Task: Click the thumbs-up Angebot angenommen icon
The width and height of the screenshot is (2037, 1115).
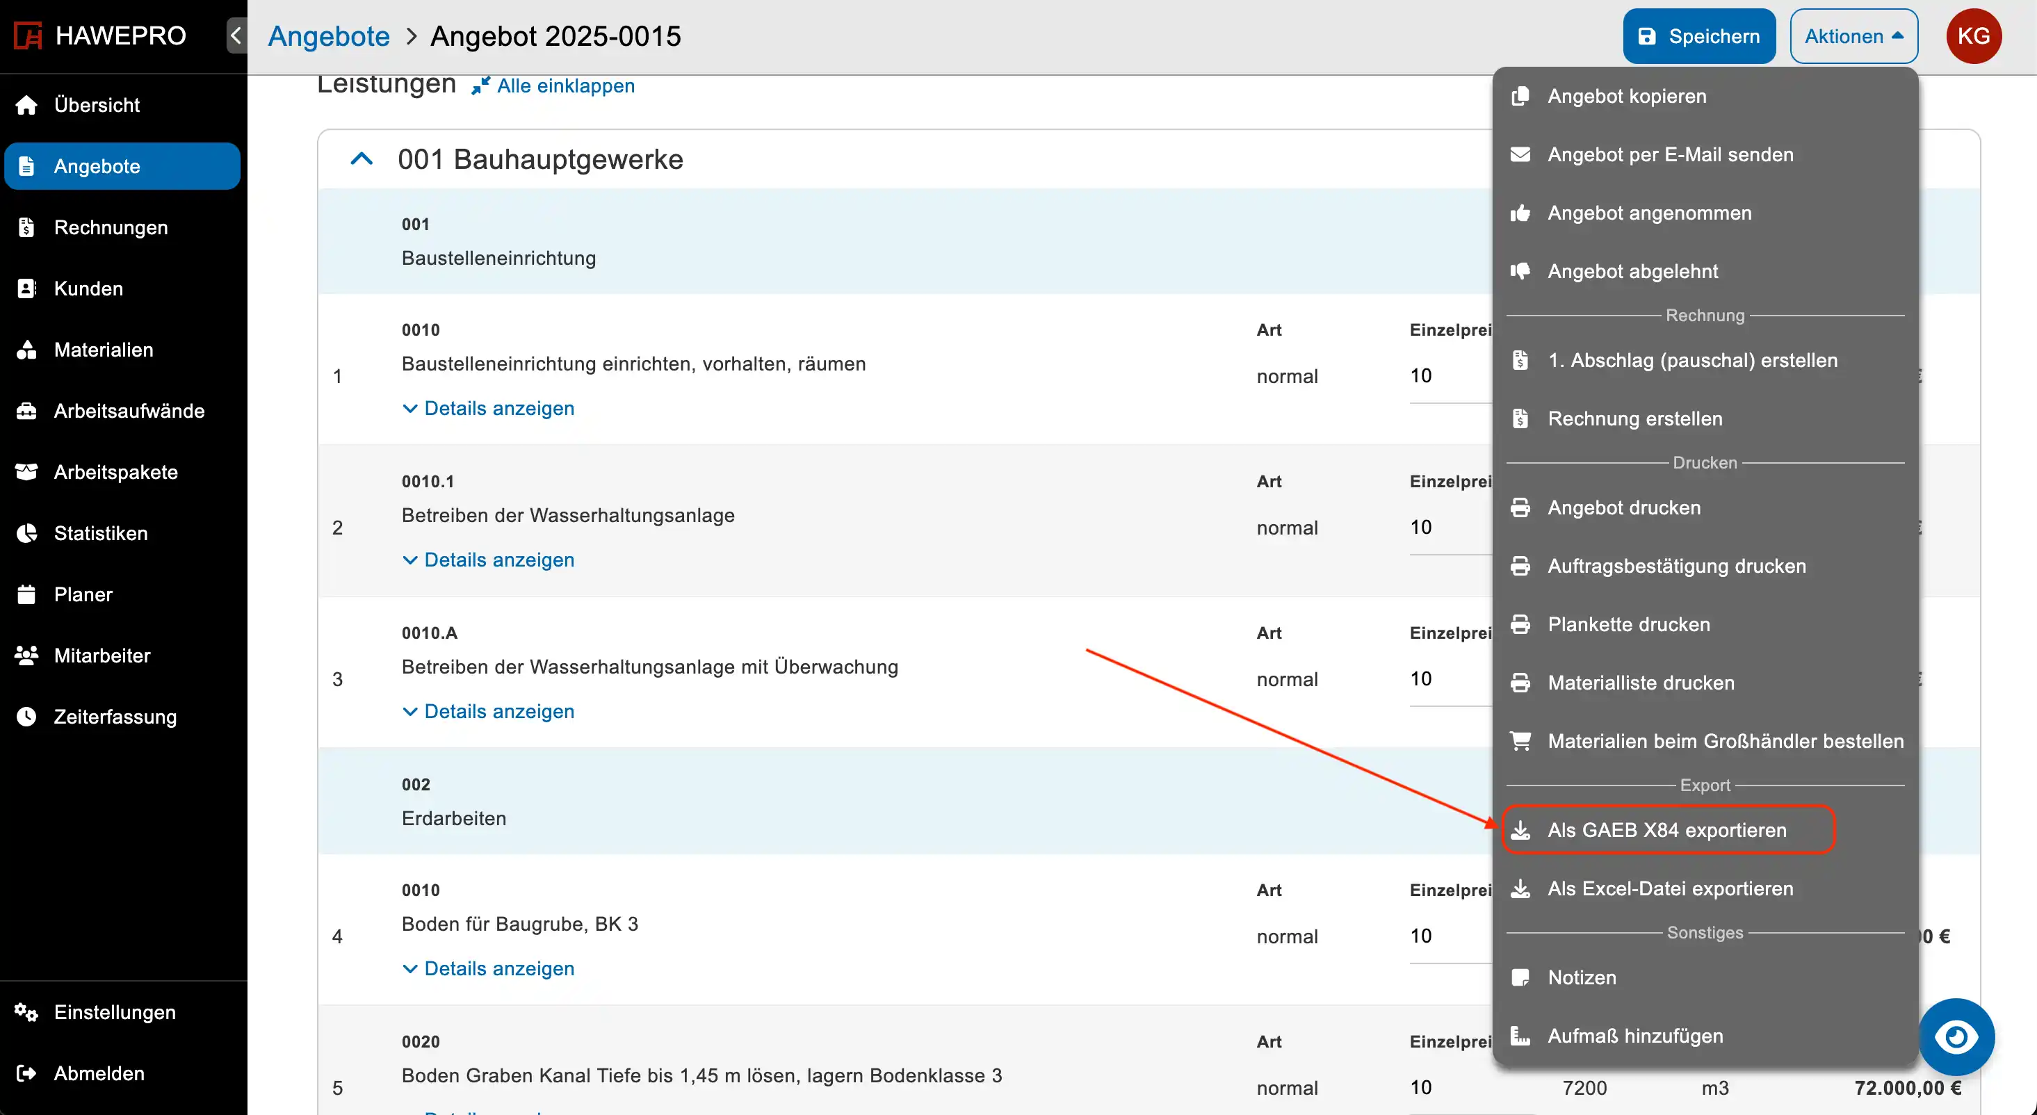Action: click(x=1520, y=213)
